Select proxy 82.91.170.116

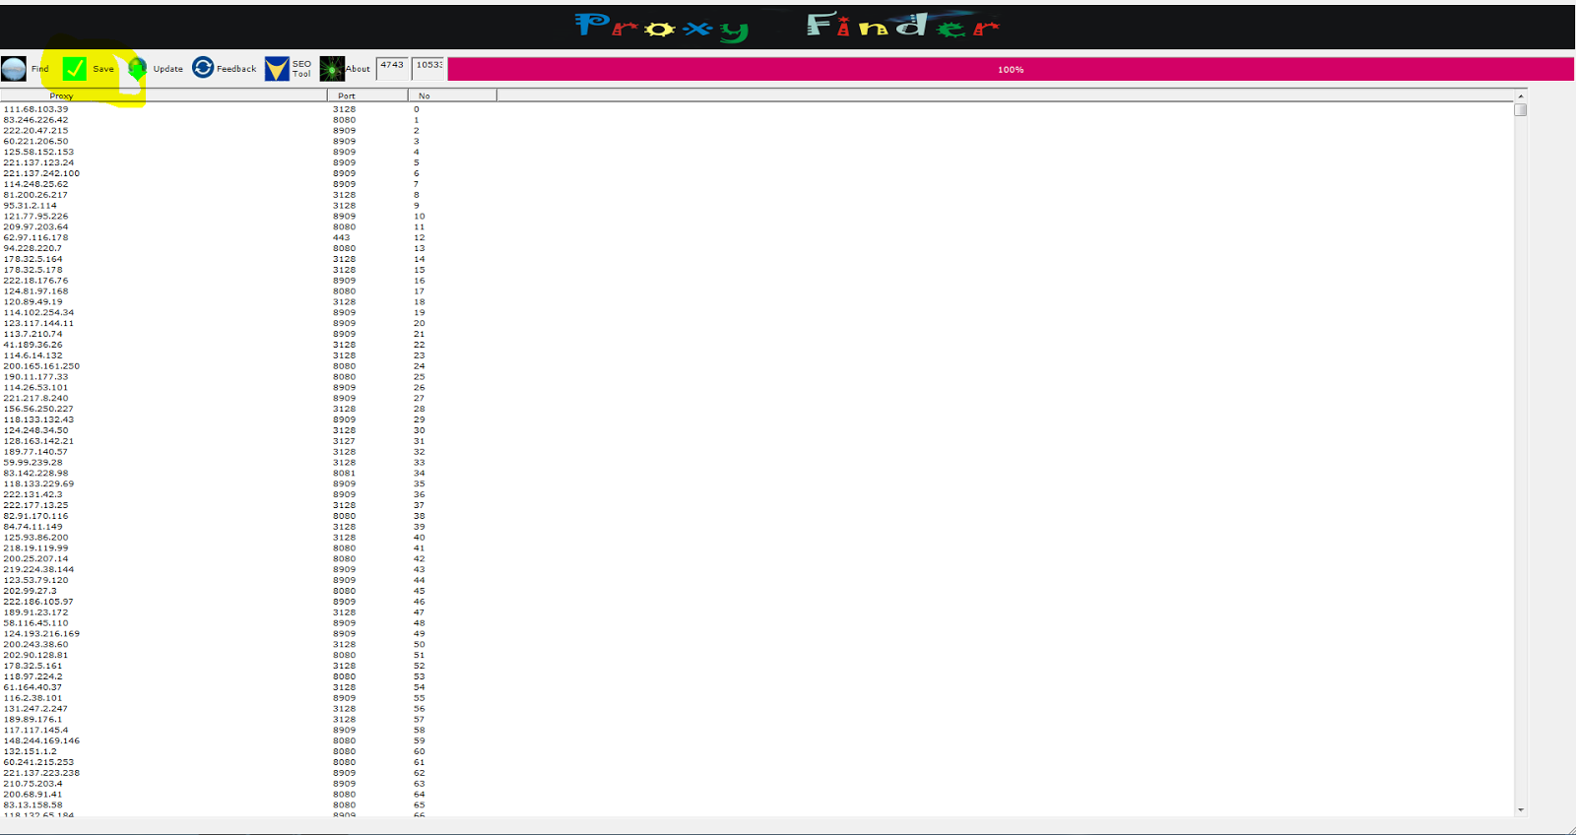35,516
